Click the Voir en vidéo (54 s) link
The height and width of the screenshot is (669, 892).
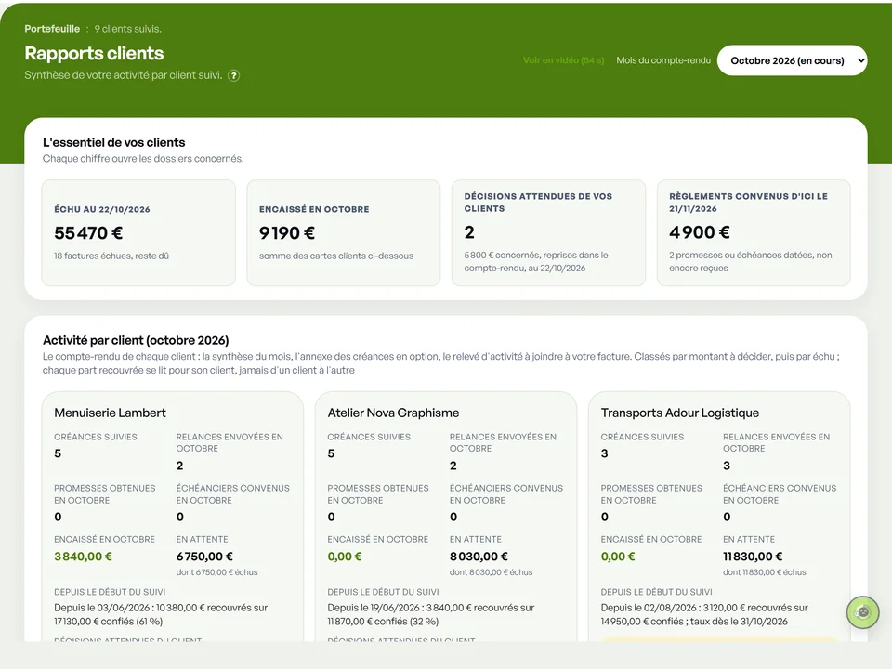(x=563, y=60)
